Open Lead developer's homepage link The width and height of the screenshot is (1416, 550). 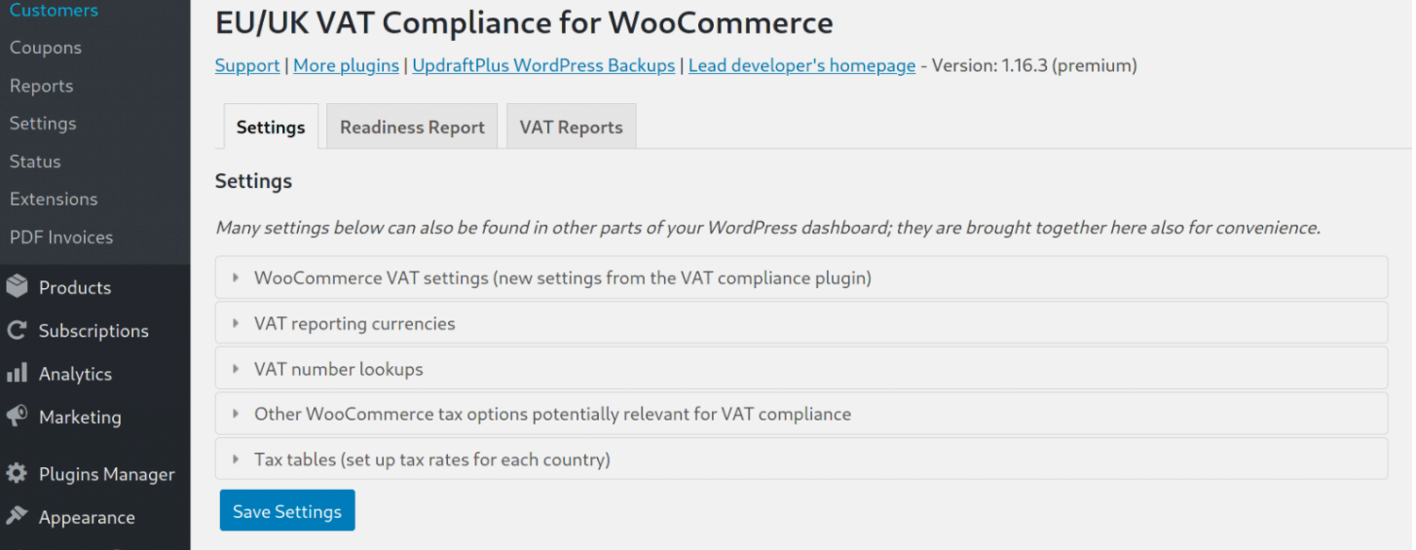(x=801, y=65)
